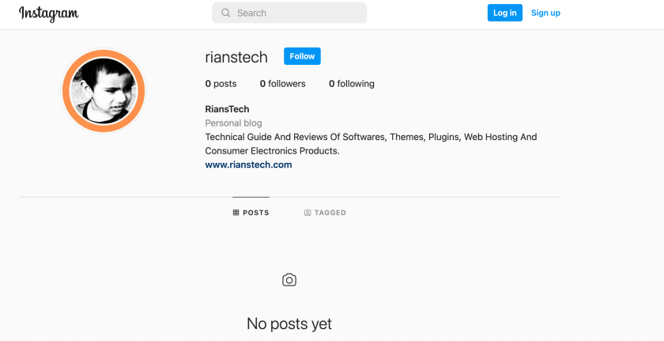This screenshot has height=341, width=664.
Task: Click the camera icon above No posts yet
Action: pos(289,280)
